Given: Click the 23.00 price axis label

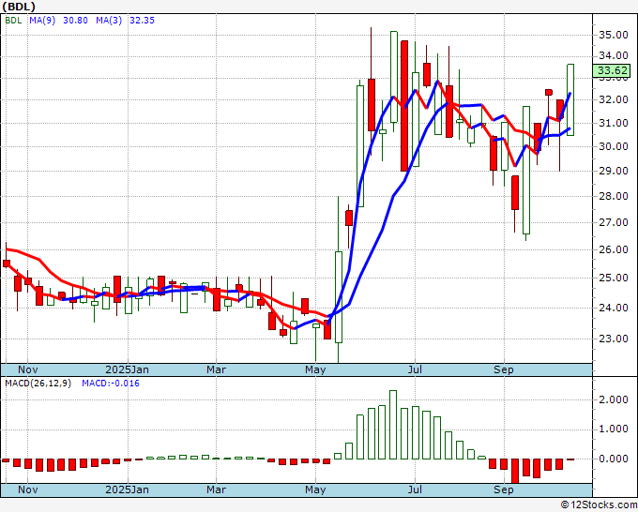Looking at the screenshot, I should coord(612,339).
